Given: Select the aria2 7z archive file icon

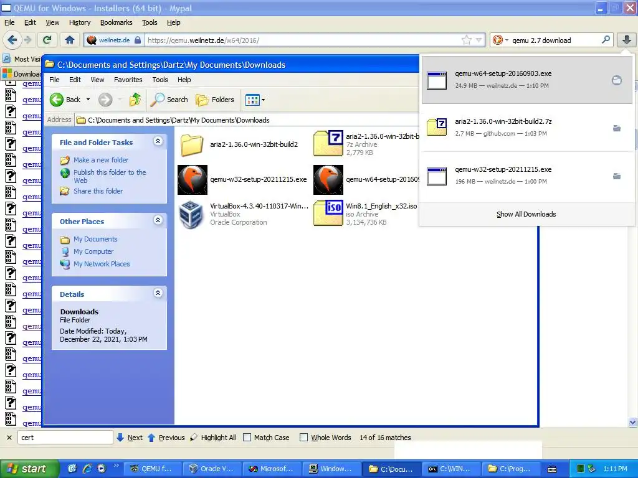Looking at the screenshot, I should click(328, 143).
